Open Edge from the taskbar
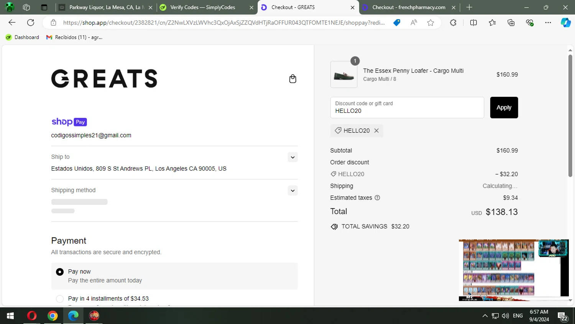Screen dimensions: 575x324 [73, 316]
